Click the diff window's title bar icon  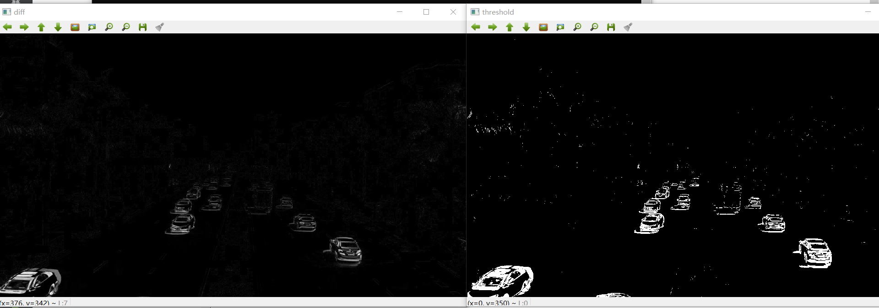click(7, 12)
